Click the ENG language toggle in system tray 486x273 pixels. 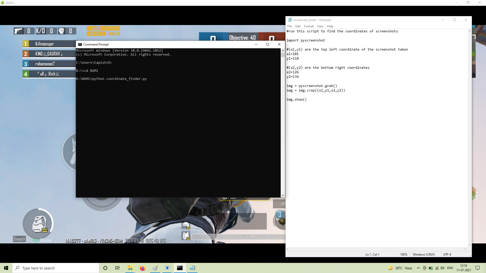(x=450, y=268)
